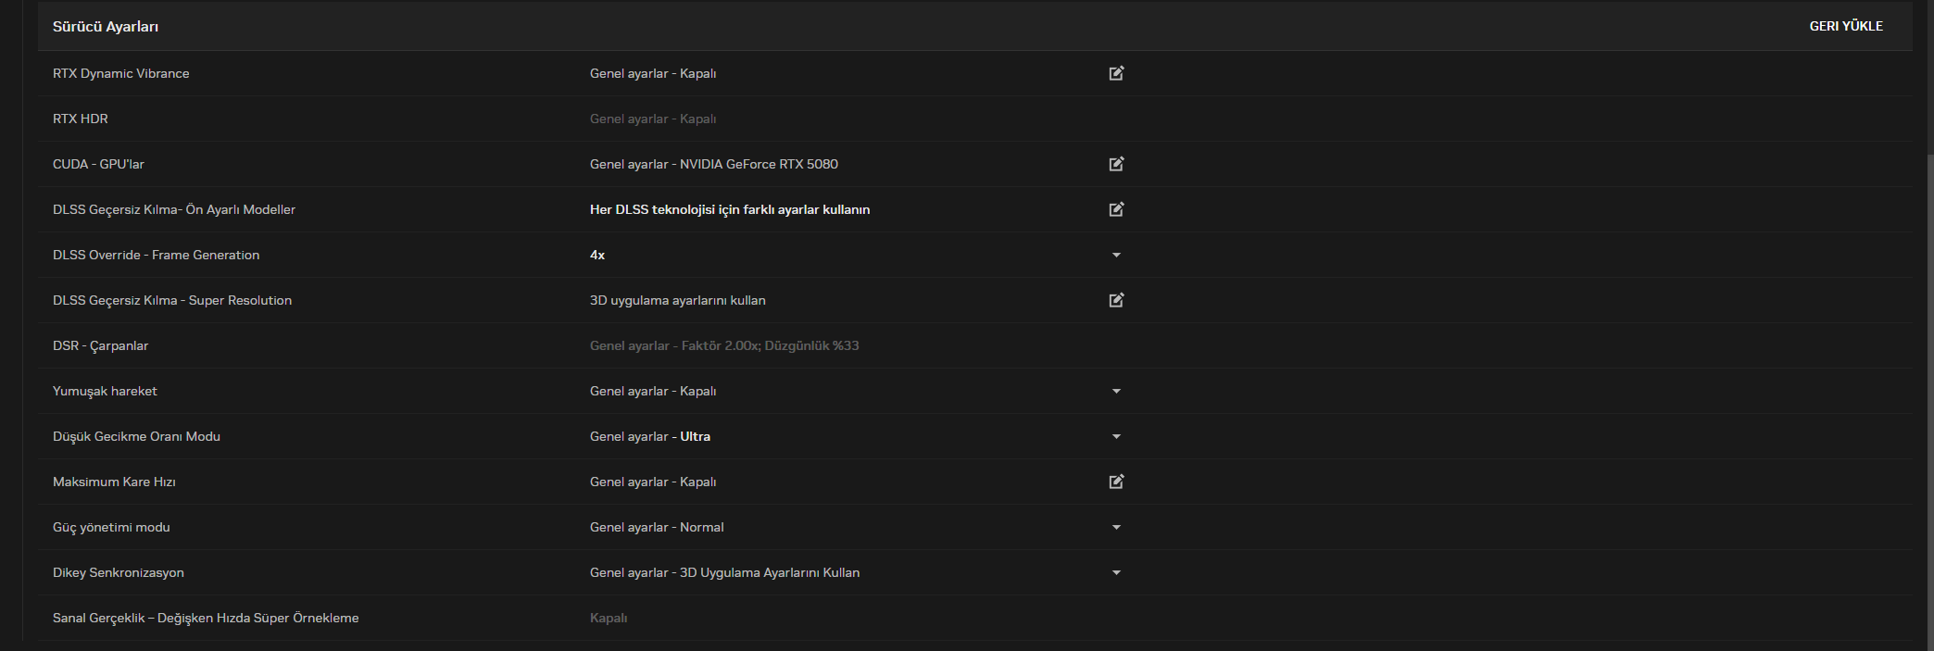1934x651 pixels.
Task: Click the vertical scrollbar on the right
Action: tap(1928, 370)
